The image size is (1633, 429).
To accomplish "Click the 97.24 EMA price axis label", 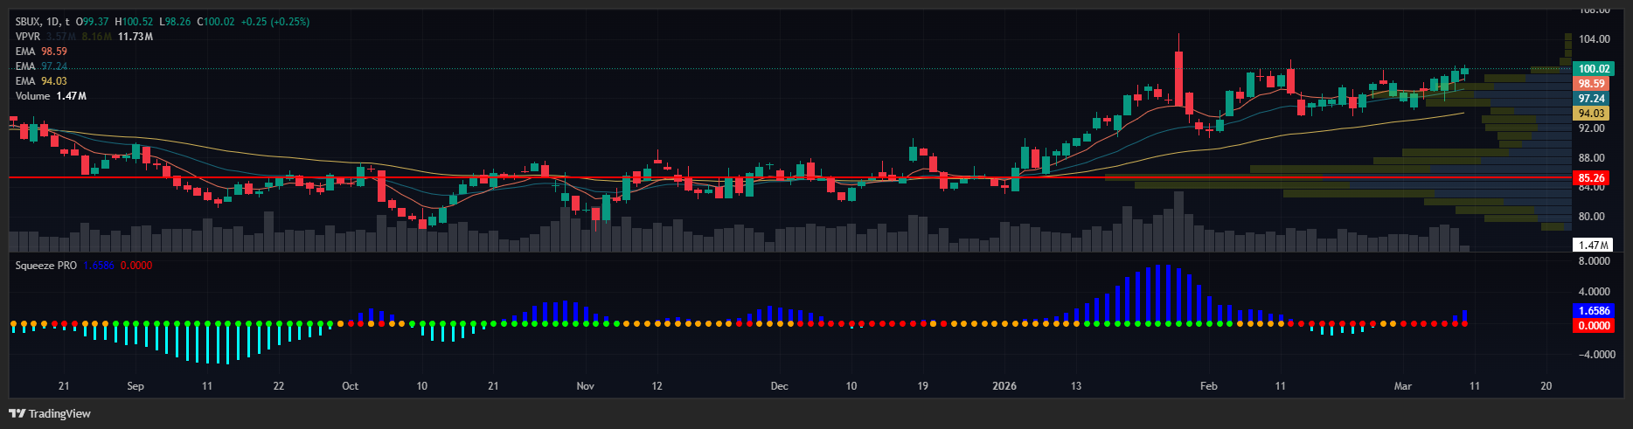I will [1591, 99].
